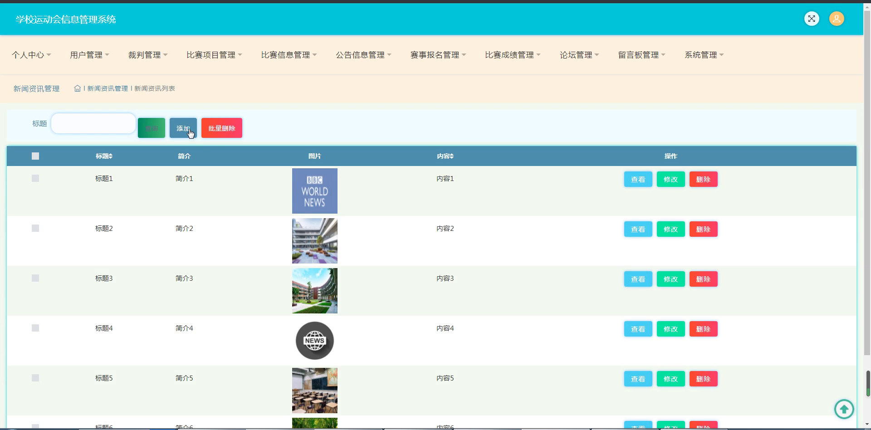This screenshot has width=871, height=430.
Task: Click 删除 for row 标题3
Action: pyautogui.click(x=704, y=279)
